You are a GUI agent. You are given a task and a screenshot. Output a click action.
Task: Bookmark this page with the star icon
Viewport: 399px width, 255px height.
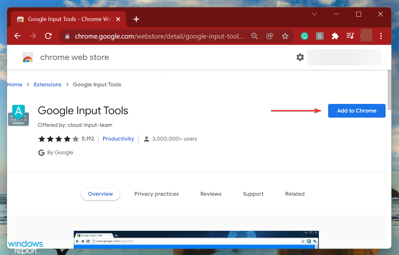[x=285, y=36]
